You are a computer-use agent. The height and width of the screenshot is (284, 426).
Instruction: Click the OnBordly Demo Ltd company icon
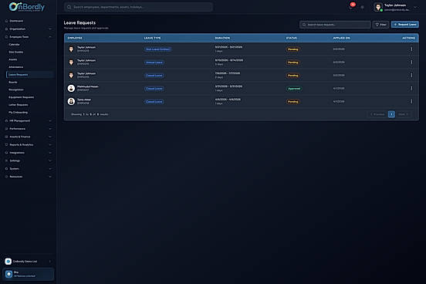8,261
